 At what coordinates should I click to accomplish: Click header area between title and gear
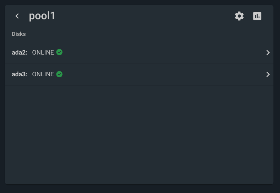143,16
